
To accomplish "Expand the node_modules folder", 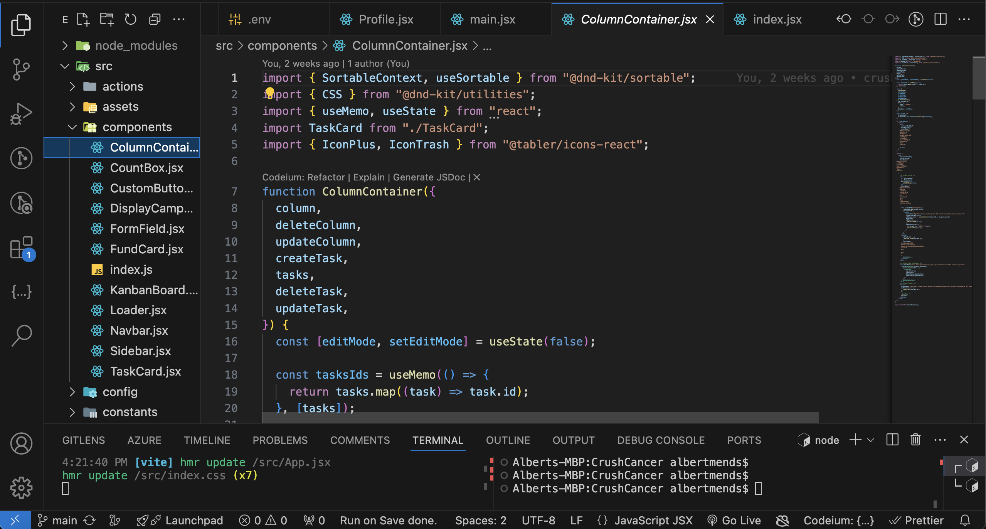I will 65,46.
